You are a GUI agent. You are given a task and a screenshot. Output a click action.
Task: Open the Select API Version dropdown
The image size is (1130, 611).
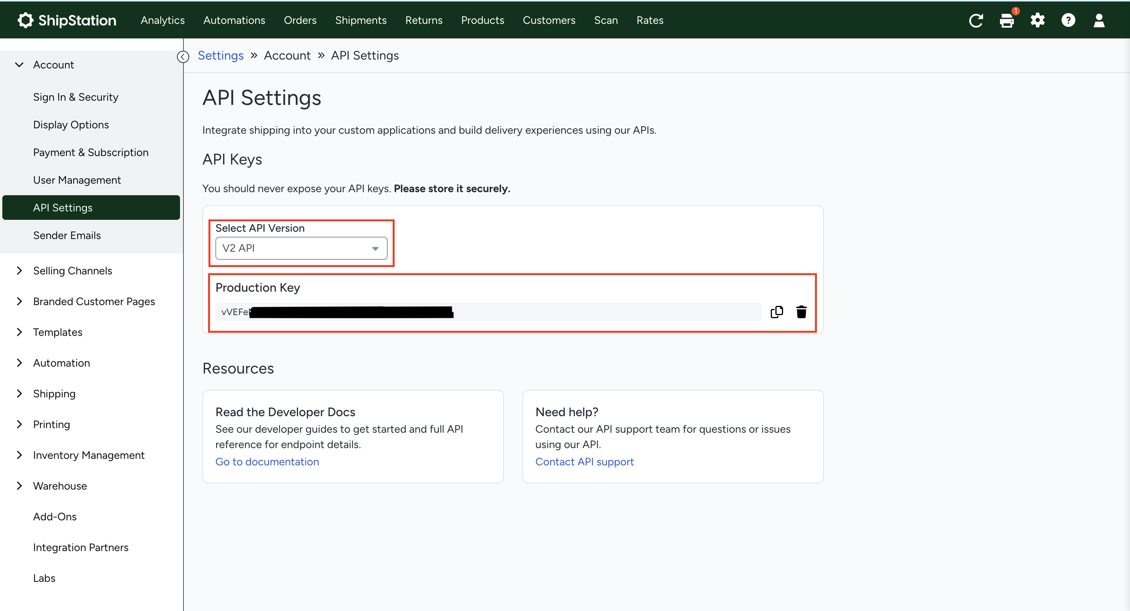302,248
